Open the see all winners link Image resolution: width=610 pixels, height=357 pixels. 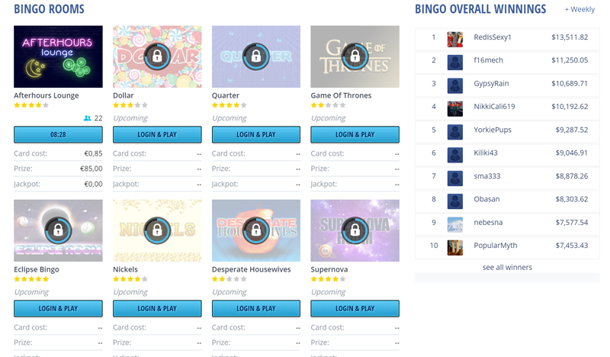(507, 268)
